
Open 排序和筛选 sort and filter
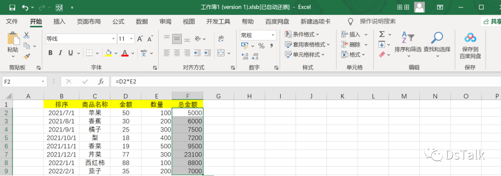[x=408, y=44]
